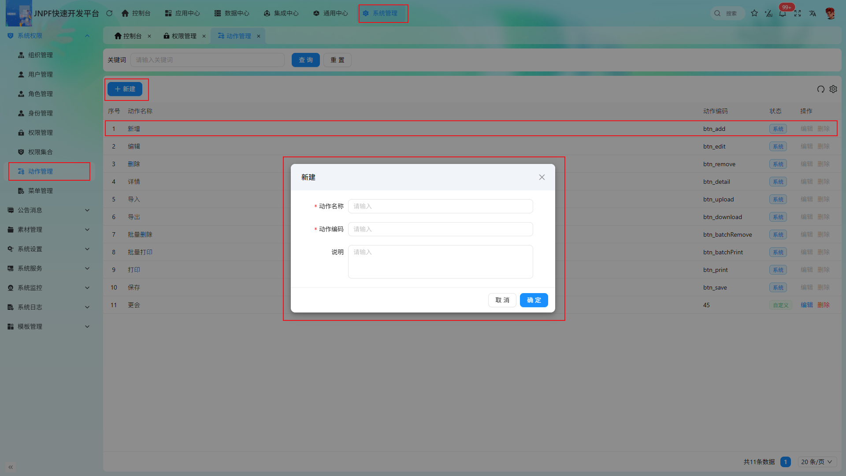Focus the 说明 textarea
The width and height of the screenshot is (846, 476).
pyautogui.click(x=441, y=262)
